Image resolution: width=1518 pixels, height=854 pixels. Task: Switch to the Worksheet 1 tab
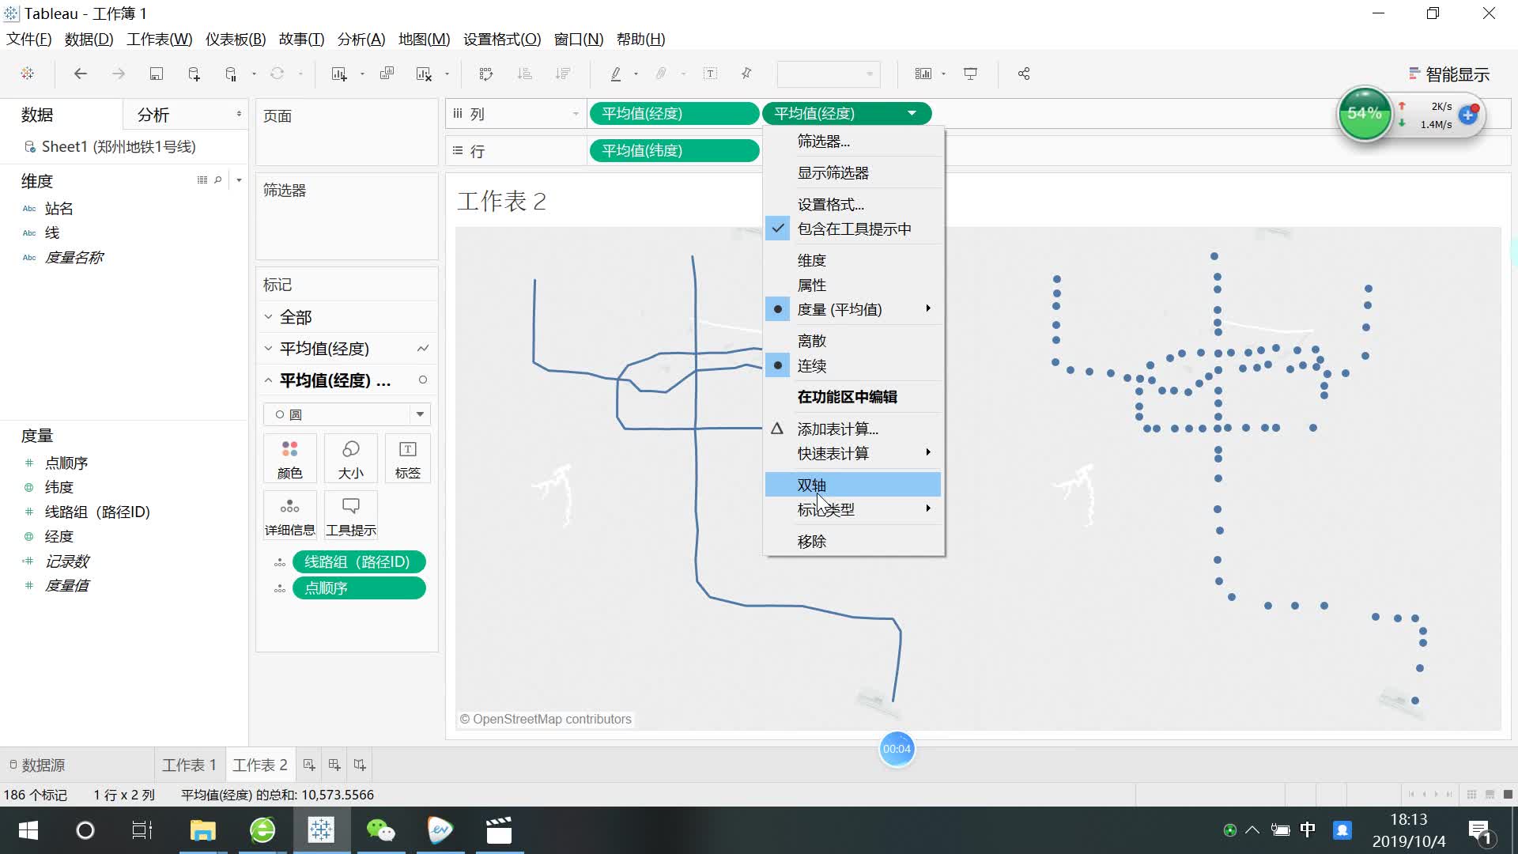[x=189, y=765]
